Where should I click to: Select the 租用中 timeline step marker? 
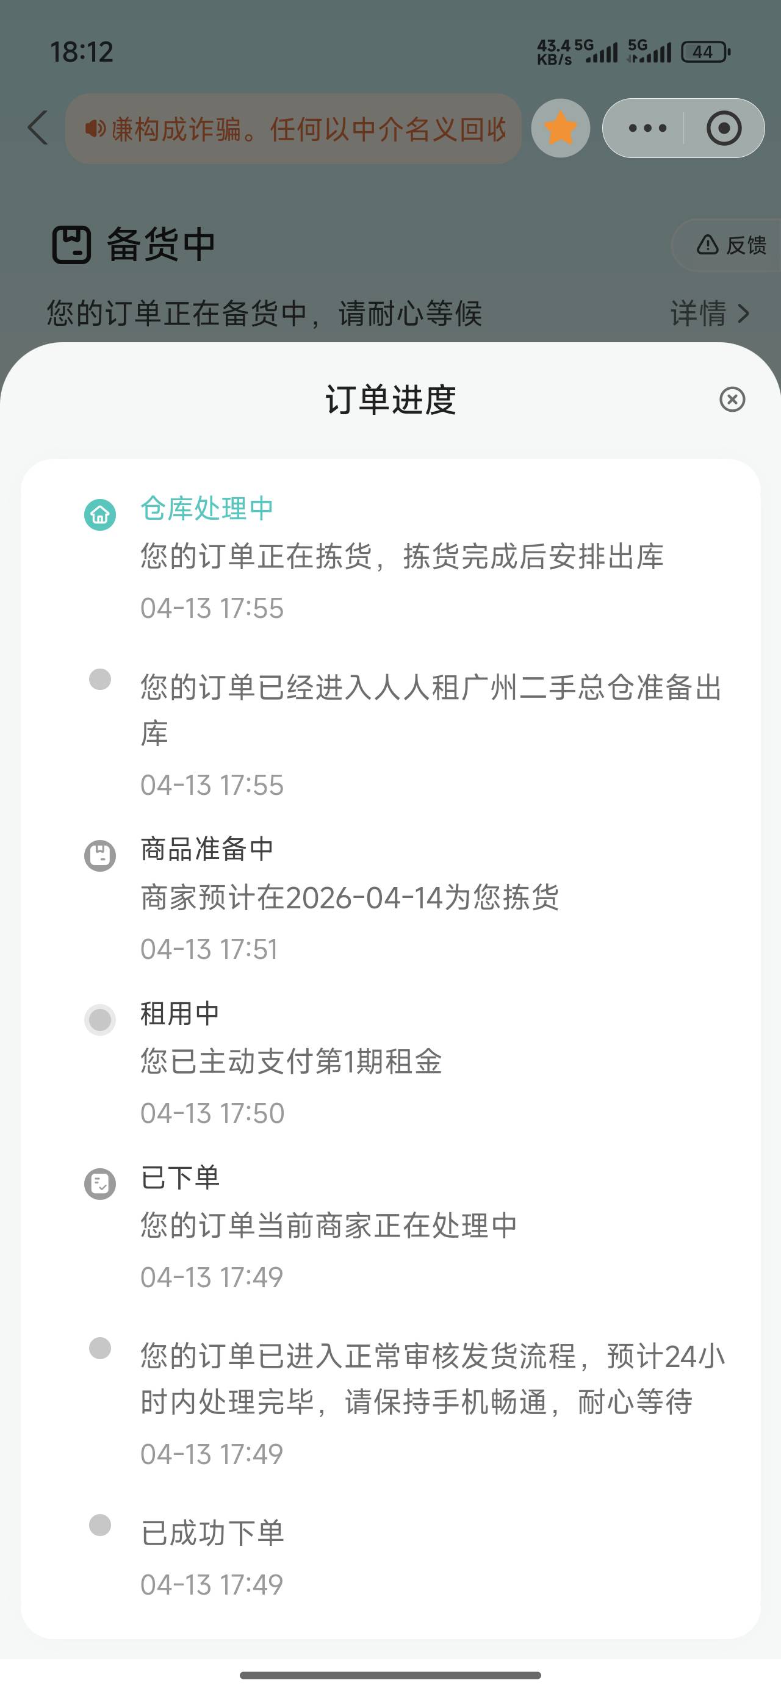point(100,1019)
